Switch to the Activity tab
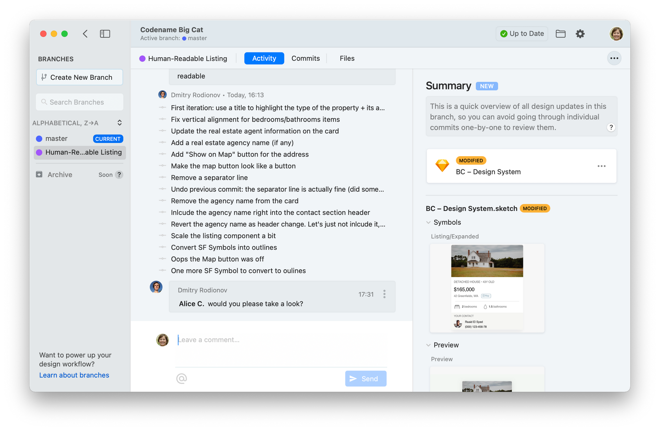 (x=264, y=58)
